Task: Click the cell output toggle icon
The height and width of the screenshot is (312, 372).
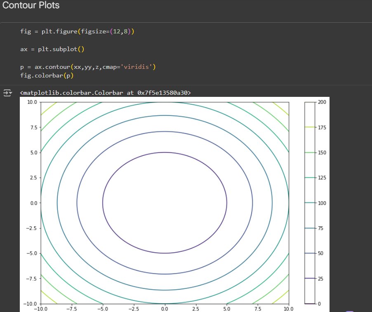Action: tap(7, 93)
